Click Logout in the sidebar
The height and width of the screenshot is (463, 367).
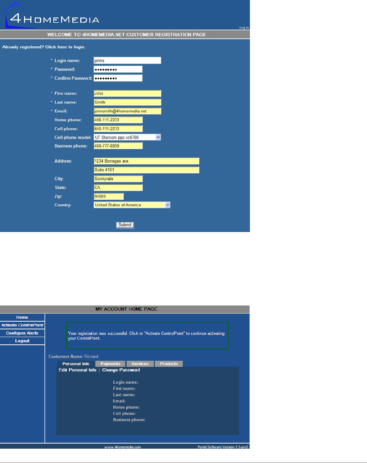22,341
